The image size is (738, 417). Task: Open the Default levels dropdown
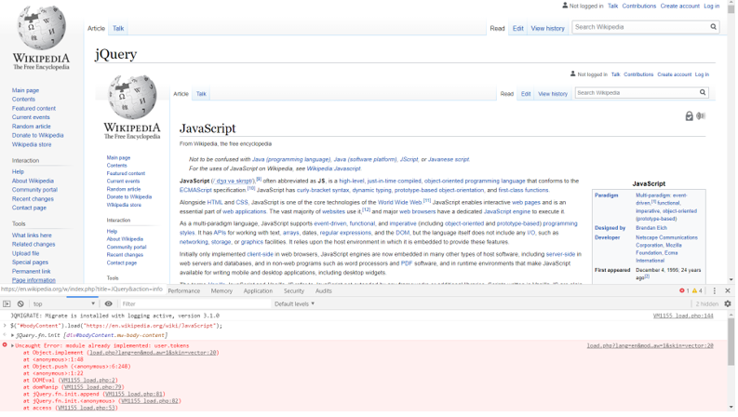pyautogui.click(x=296, y=305)
